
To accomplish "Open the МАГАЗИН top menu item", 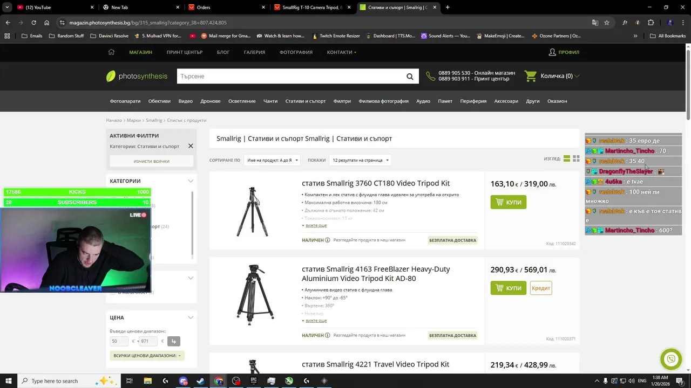I will pyautogui.click(x=140, y=52).
